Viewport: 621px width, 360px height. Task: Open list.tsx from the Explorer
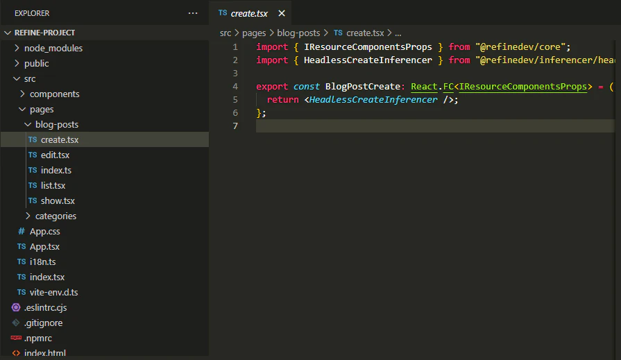(53, 186)
